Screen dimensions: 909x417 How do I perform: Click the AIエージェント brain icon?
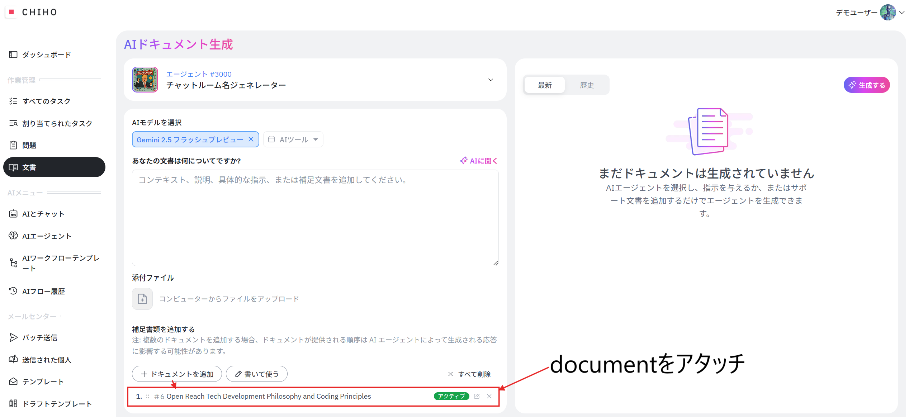point(13,236)
